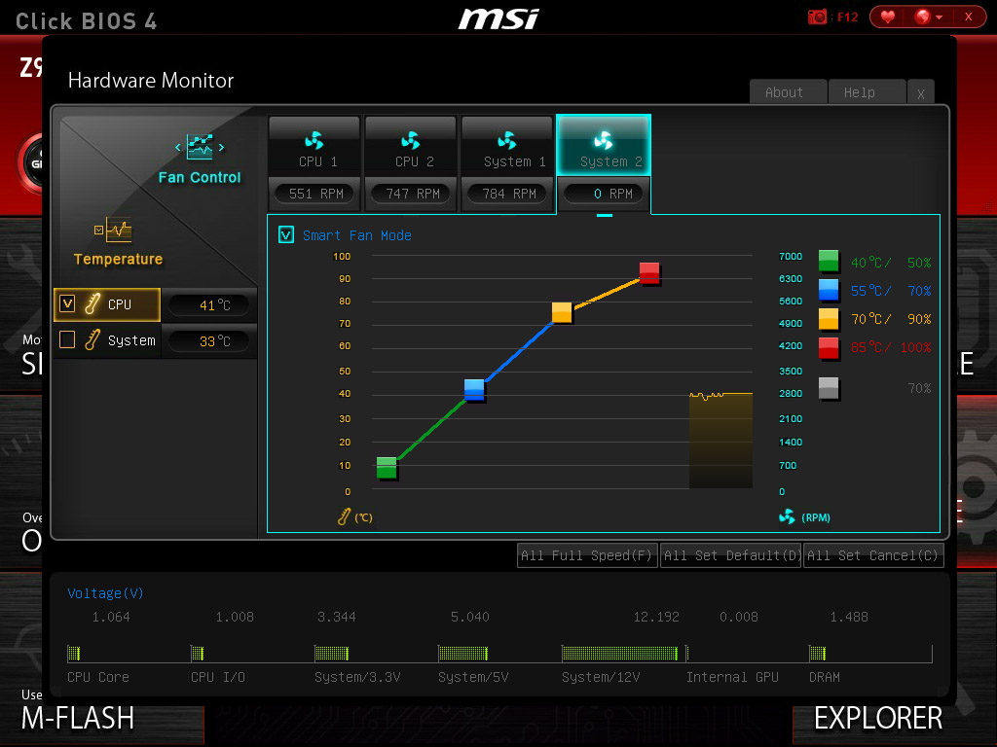Check the System temperature checkbox
The width and height of the screenshot is (997, 747).
tap(67, 339)
